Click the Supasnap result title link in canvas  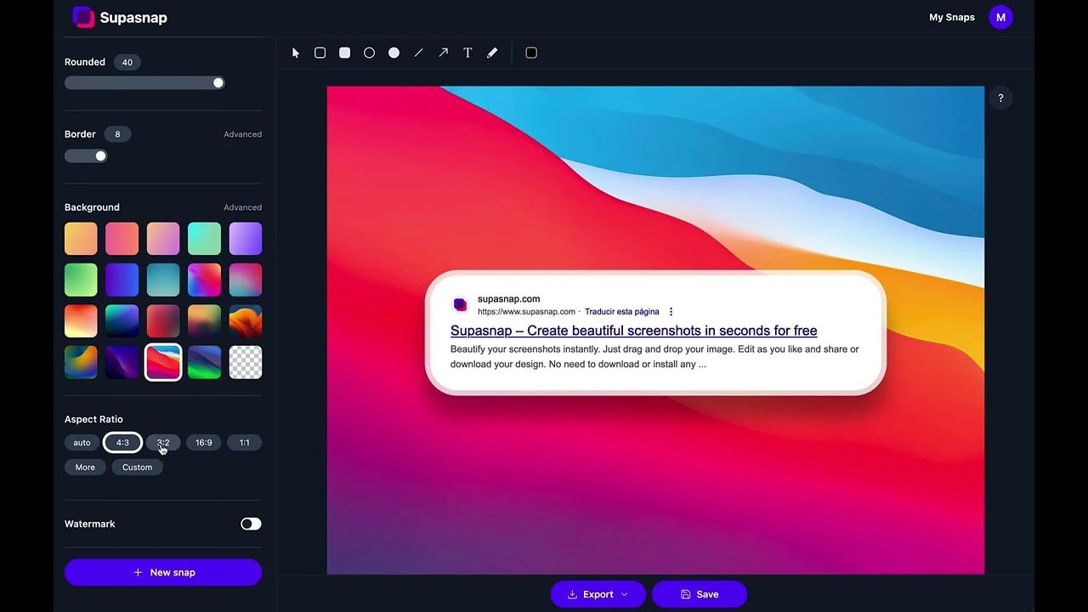tap(633, 331)
